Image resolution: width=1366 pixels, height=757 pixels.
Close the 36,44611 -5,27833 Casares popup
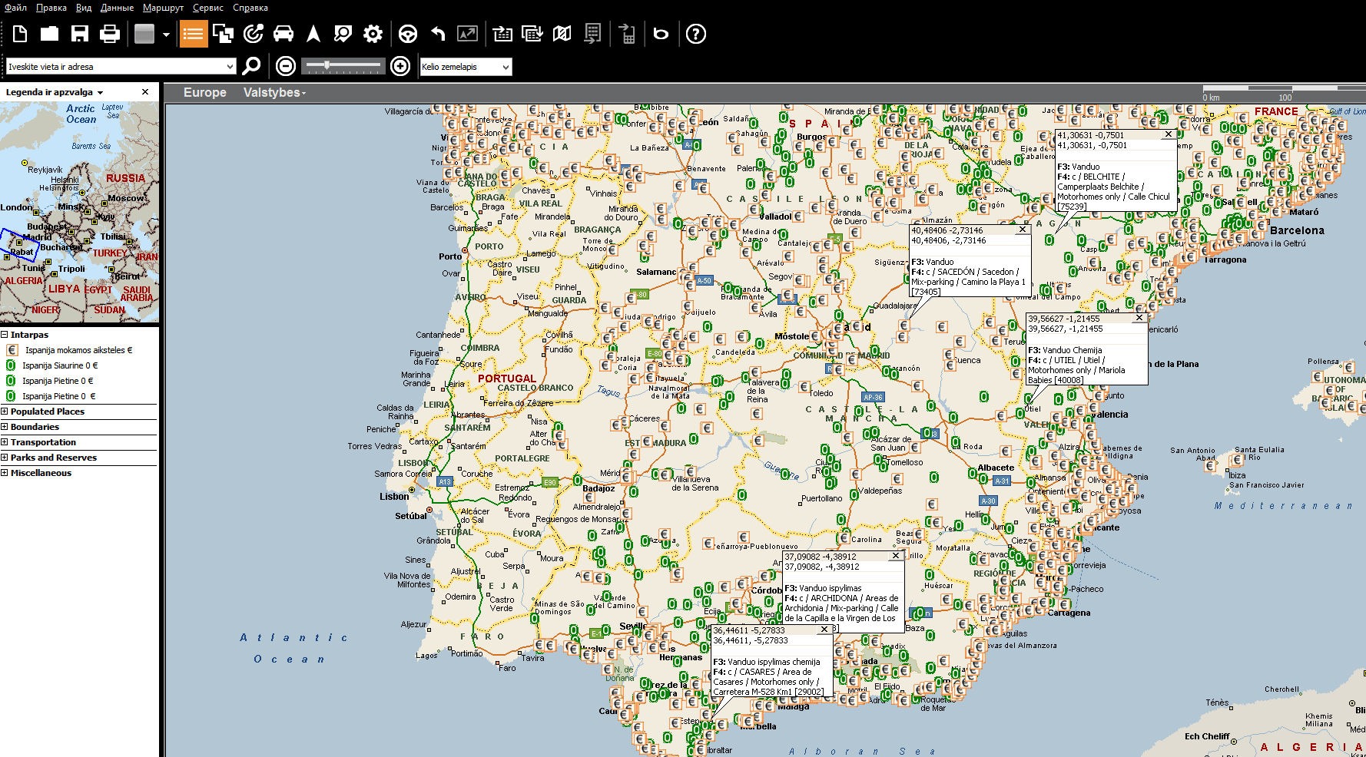[824, 630]
